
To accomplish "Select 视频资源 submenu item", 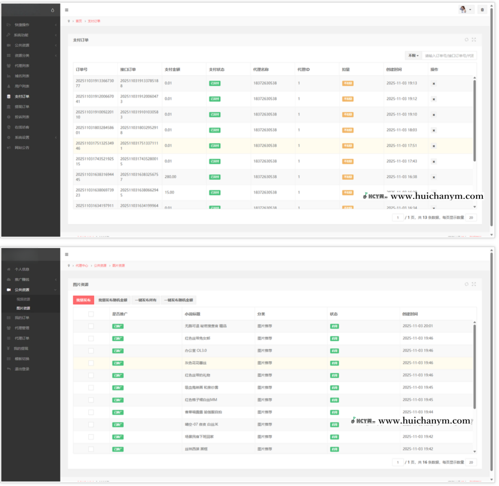I will (x=23, y=299).
